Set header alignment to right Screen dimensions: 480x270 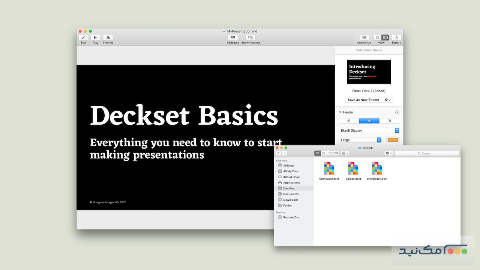pyautogui.click(x=389, y=121)
